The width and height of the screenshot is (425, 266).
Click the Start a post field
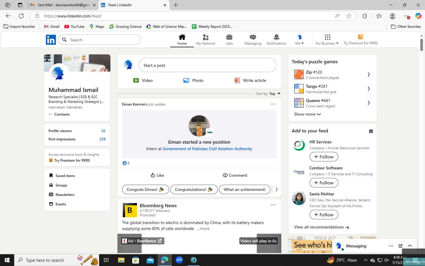207,65
